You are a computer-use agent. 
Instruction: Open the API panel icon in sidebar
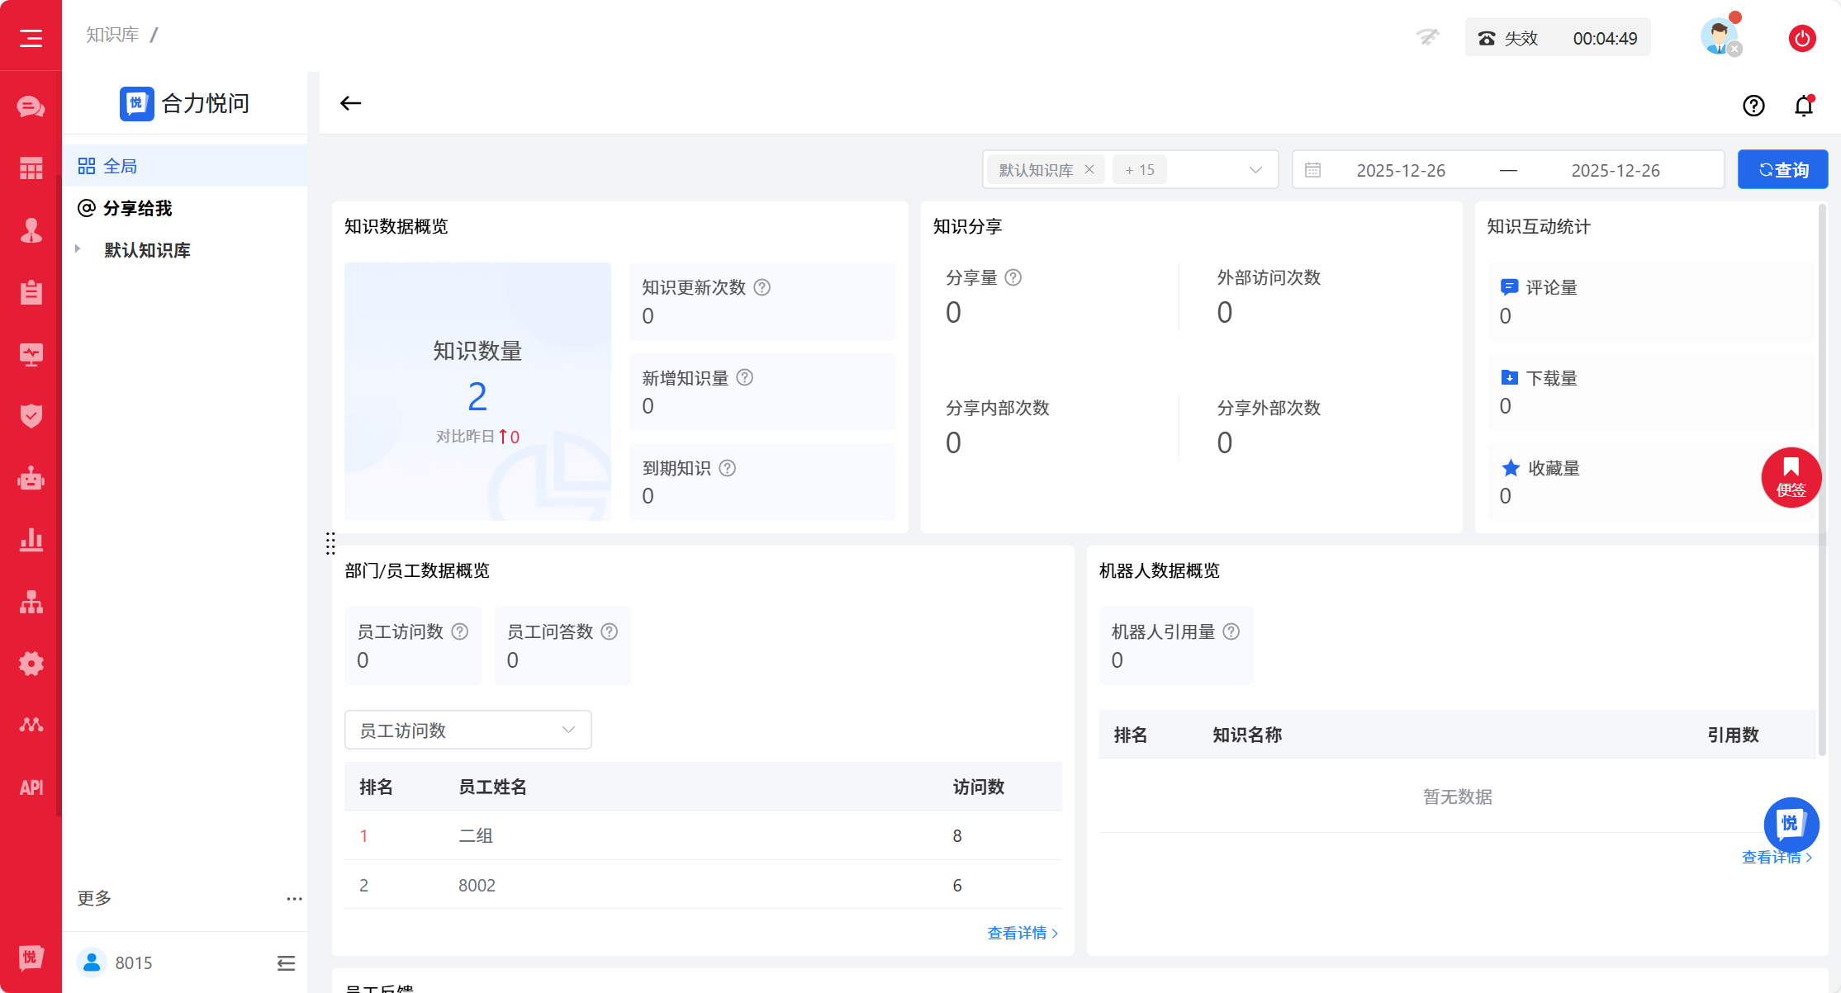[31, 787]
